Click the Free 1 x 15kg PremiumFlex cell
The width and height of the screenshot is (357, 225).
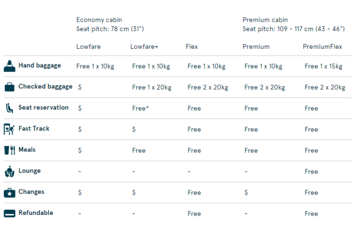[323, 66]
